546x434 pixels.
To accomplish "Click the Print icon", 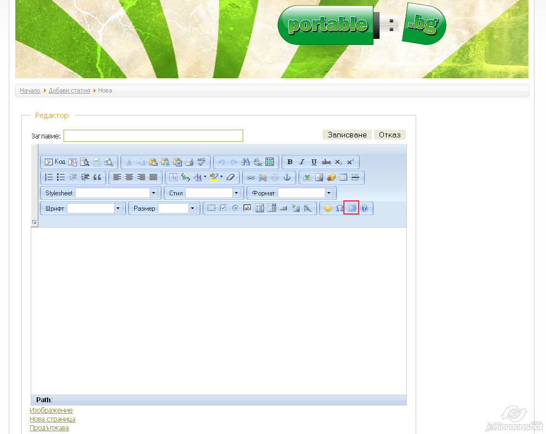I will (189, 162).
